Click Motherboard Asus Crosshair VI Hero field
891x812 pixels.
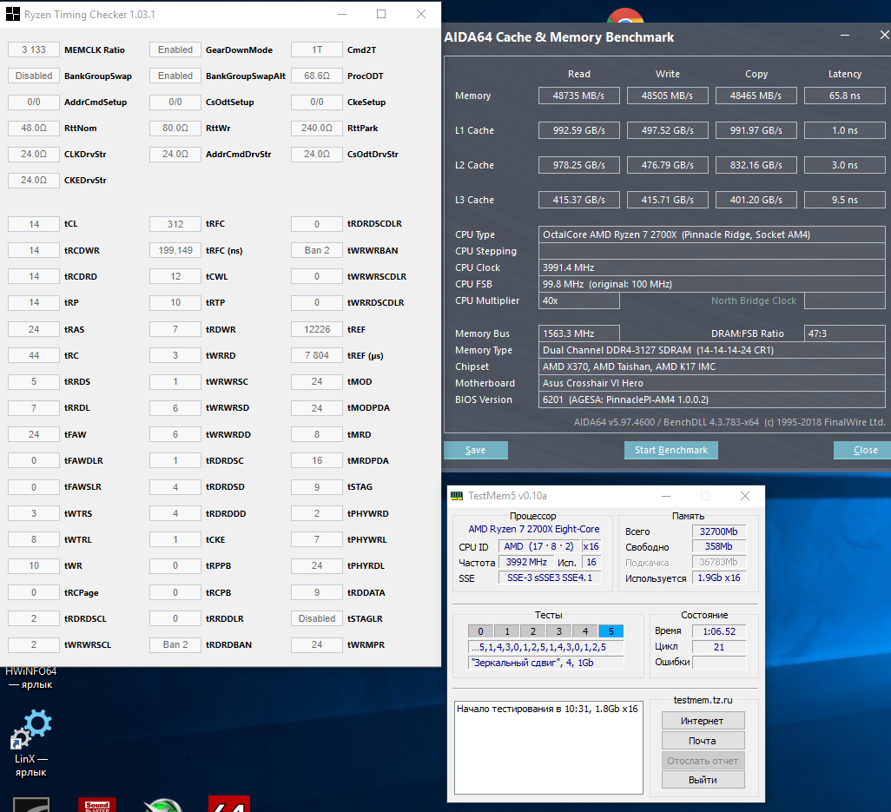pyautogui.click(x=711, y=383)
